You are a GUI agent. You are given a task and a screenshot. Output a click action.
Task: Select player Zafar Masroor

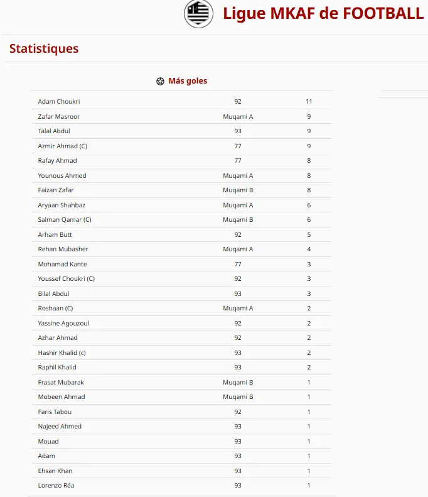click(x=58, y=116)
